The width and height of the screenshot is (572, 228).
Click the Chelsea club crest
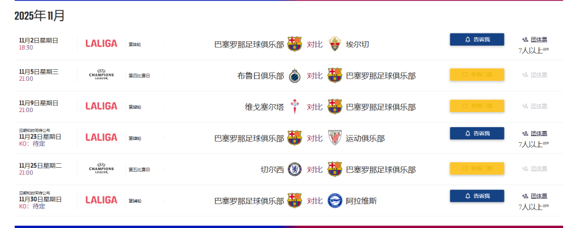pyautogui.click(x=294, y=169)
